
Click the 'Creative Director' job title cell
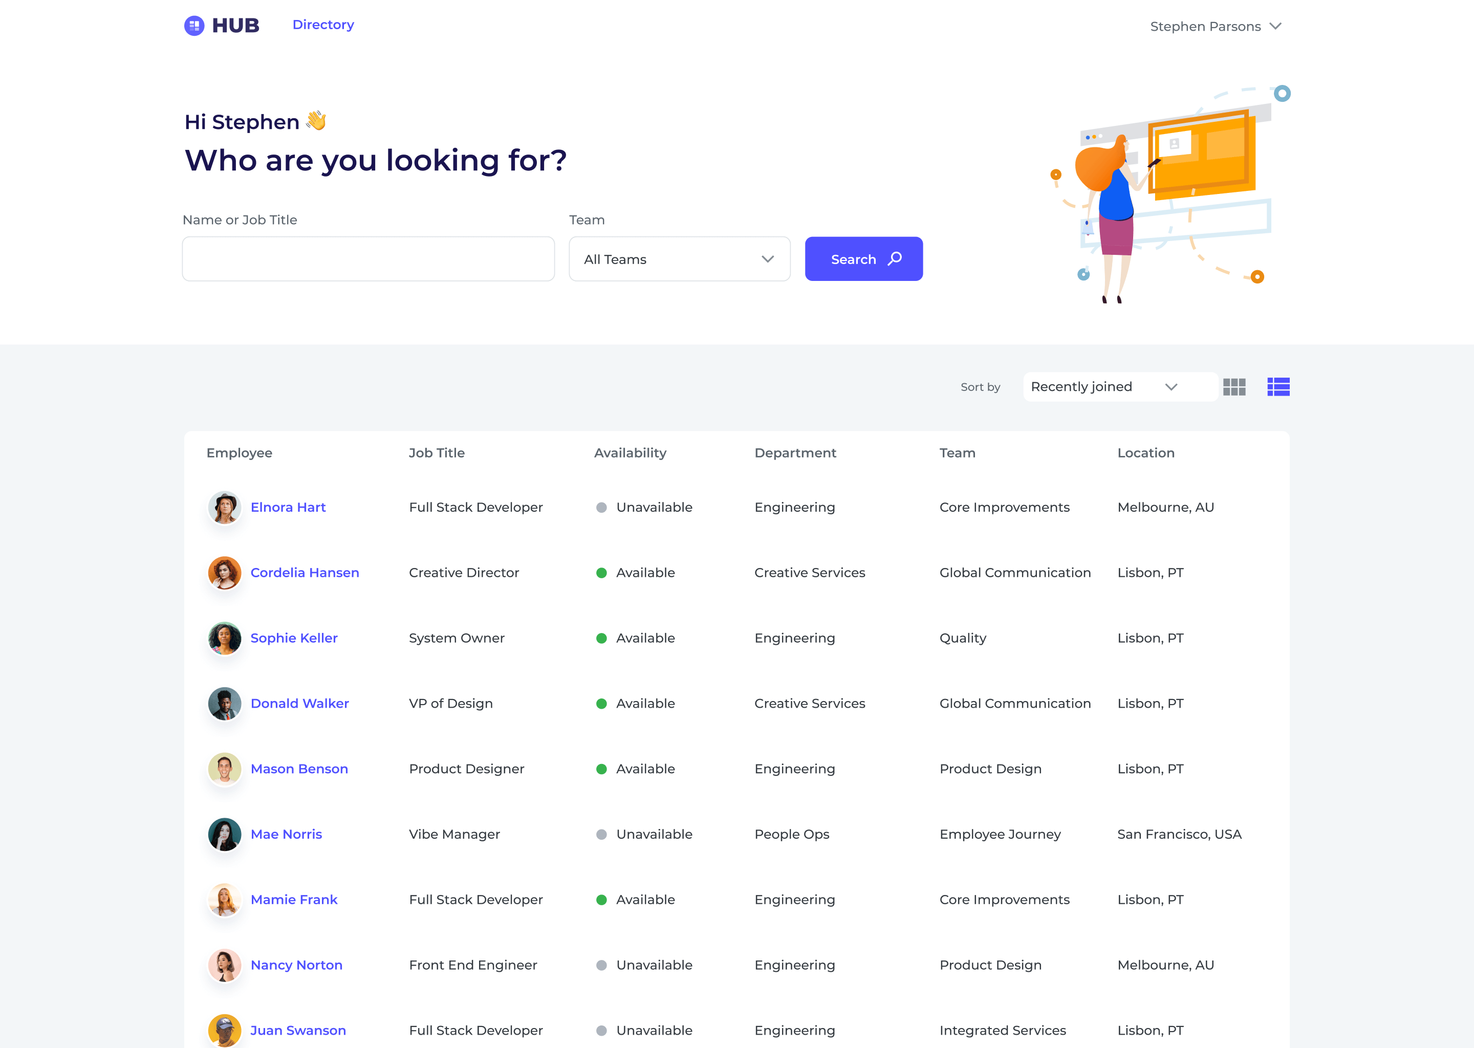click(x=464, y=573)
